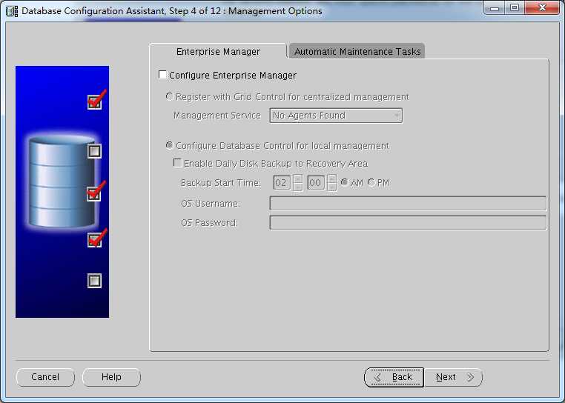Screen dimensions: 565x403
Task: Click the OS Username input field
Action: (408, 204)
